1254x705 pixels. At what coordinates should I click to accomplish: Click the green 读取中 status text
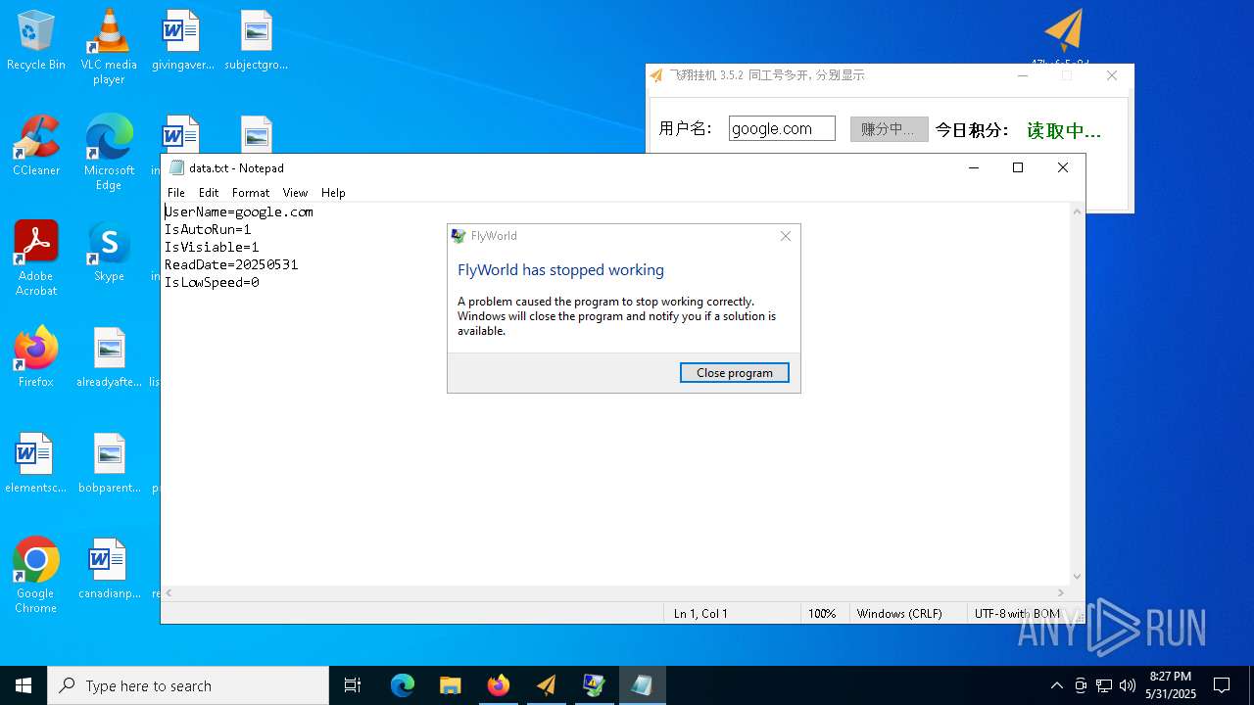(x=1064, y=130)
